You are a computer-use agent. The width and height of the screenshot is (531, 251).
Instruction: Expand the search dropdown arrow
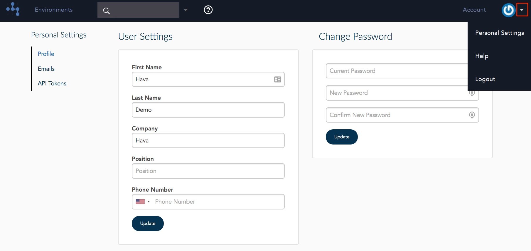click(x=185, y=10)
